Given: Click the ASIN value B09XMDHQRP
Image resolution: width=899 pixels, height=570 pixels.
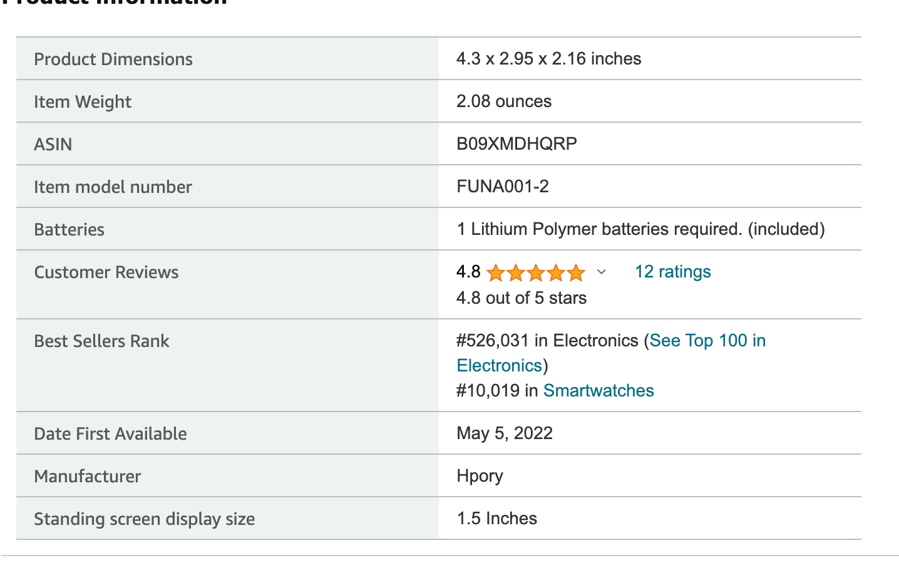Looking at the screenshot, I should click(516, 144).
